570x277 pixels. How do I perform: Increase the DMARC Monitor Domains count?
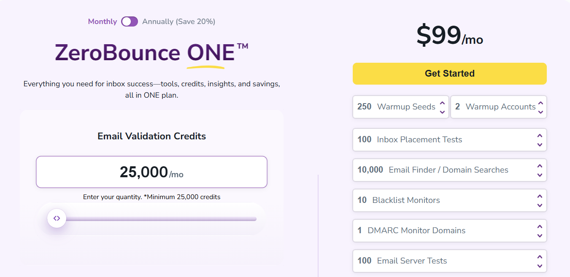point(540,227)
